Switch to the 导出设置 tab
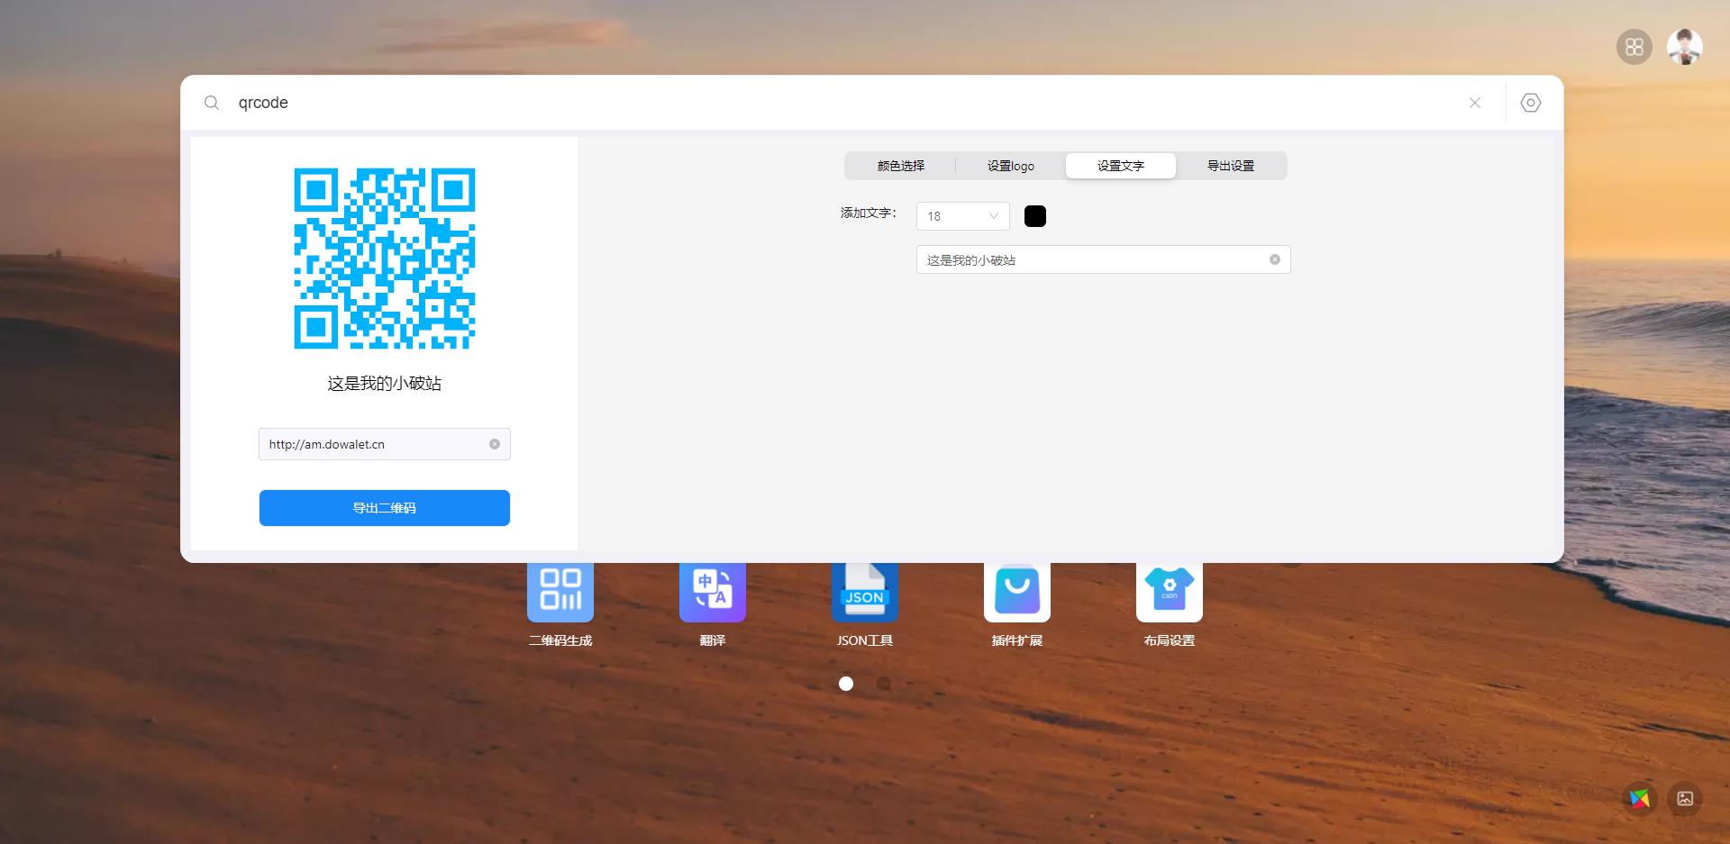 click(x=1231, y=166)
